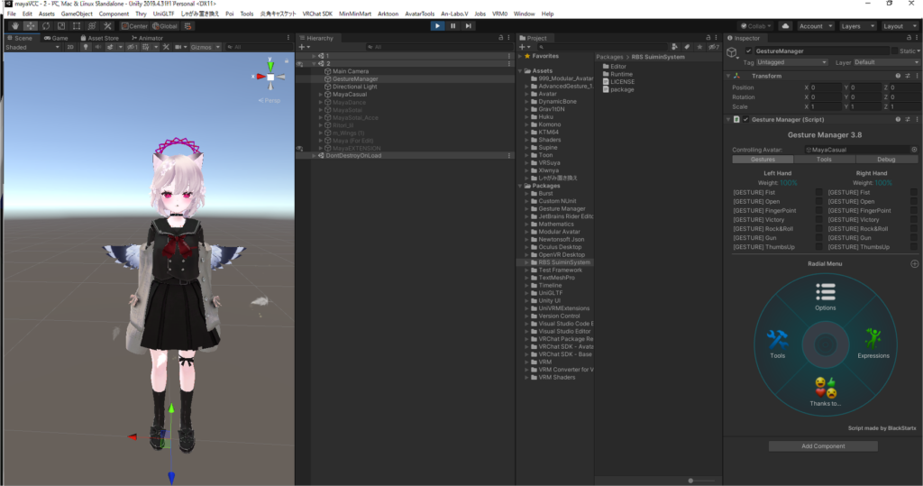
Task: Select the Hand tool in the toolbar
Action: 14,26
